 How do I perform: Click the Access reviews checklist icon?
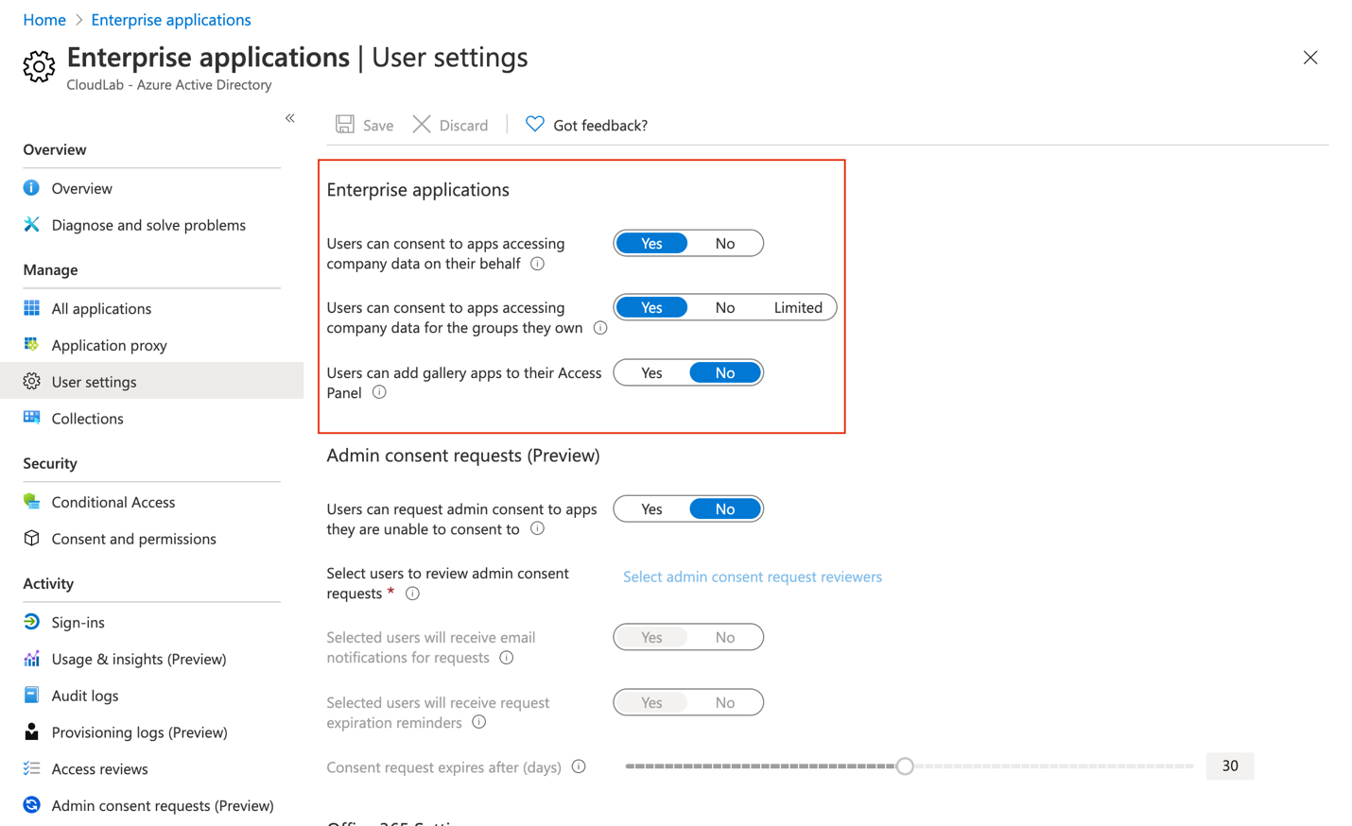click(31, 768)
